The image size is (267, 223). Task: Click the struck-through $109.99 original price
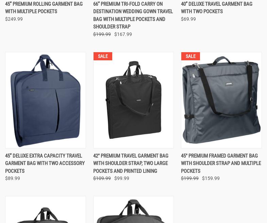point(102,178)
